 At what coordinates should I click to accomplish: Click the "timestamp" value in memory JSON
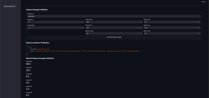pyautogui.click(x=44, y=49)
